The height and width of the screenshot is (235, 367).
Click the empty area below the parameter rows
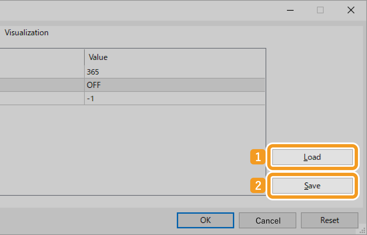click(x=133, y=150)
